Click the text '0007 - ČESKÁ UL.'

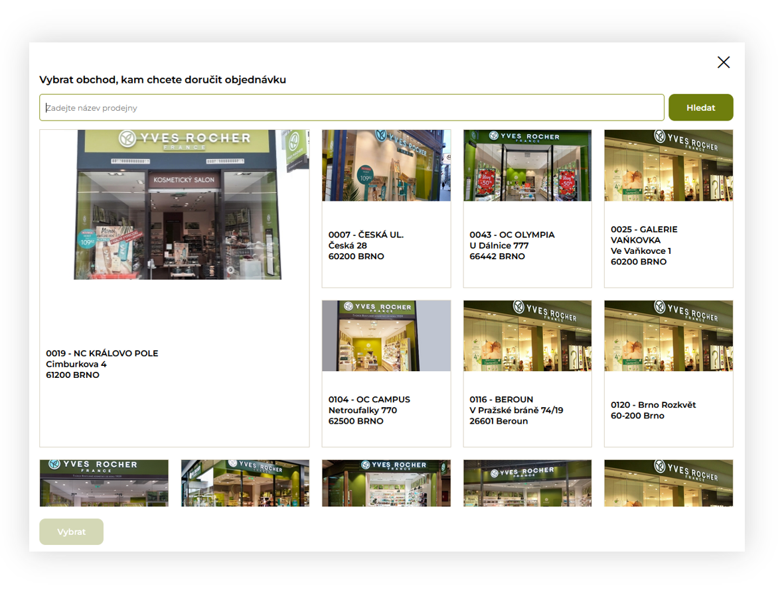[x=366, y=235]
